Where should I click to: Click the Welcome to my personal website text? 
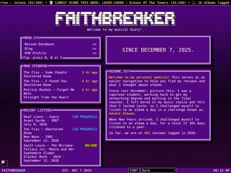[139, 77]
